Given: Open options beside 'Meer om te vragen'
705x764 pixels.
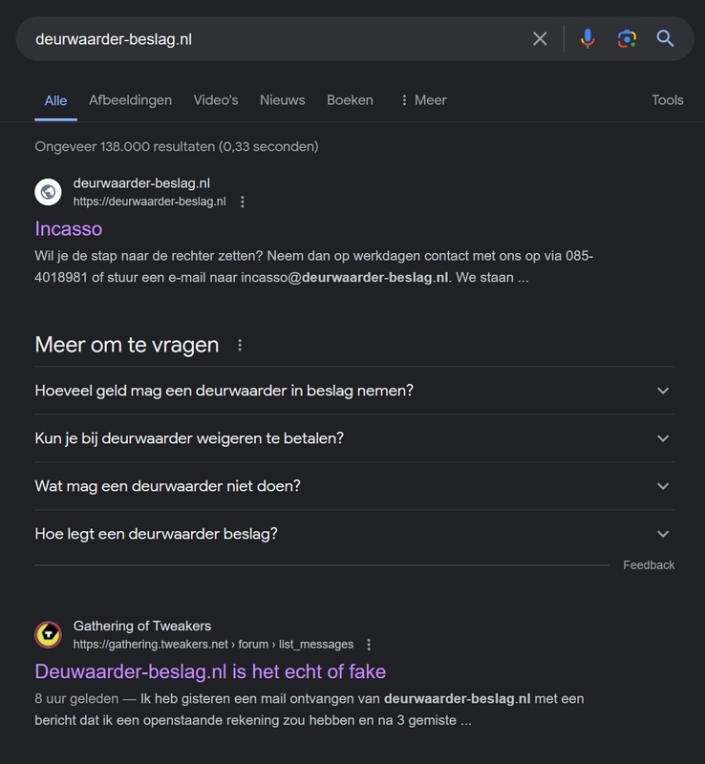Looking at the screenshot, I should (240, 345).
